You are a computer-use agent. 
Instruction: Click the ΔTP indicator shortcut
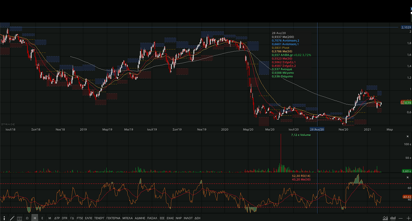click(57, 218)
